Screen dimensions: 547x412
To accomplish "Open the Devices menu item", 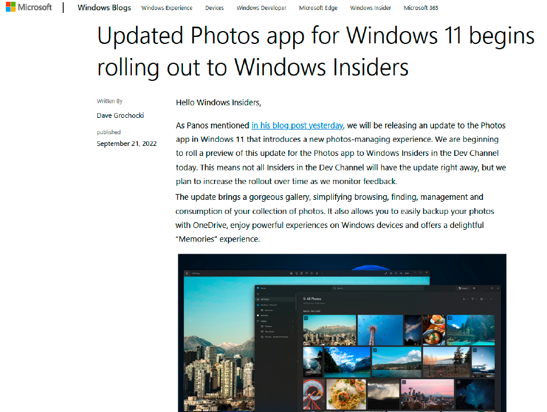I will click(x=215, y=8).
